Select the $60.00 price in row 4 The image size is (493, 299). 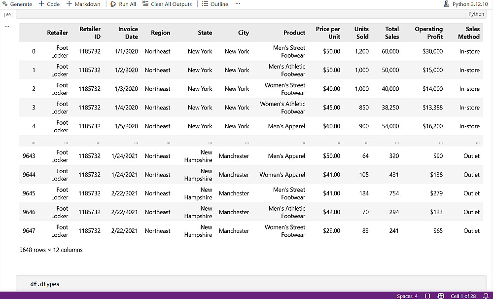(x=332, y=126)
